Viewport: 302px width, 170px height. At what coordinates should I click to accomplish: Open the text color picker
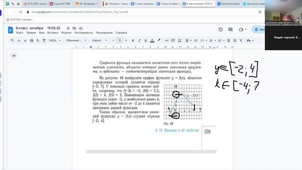152,41
